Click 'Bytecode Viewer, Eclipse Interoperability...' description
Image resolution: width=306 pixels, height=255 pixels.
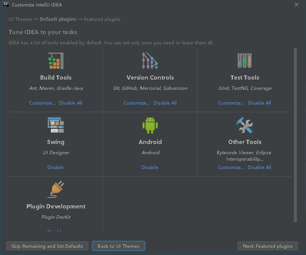244,156
